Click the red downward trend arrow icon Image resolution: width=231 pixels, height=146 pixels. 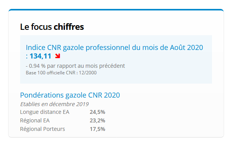[x=58, y=56]
